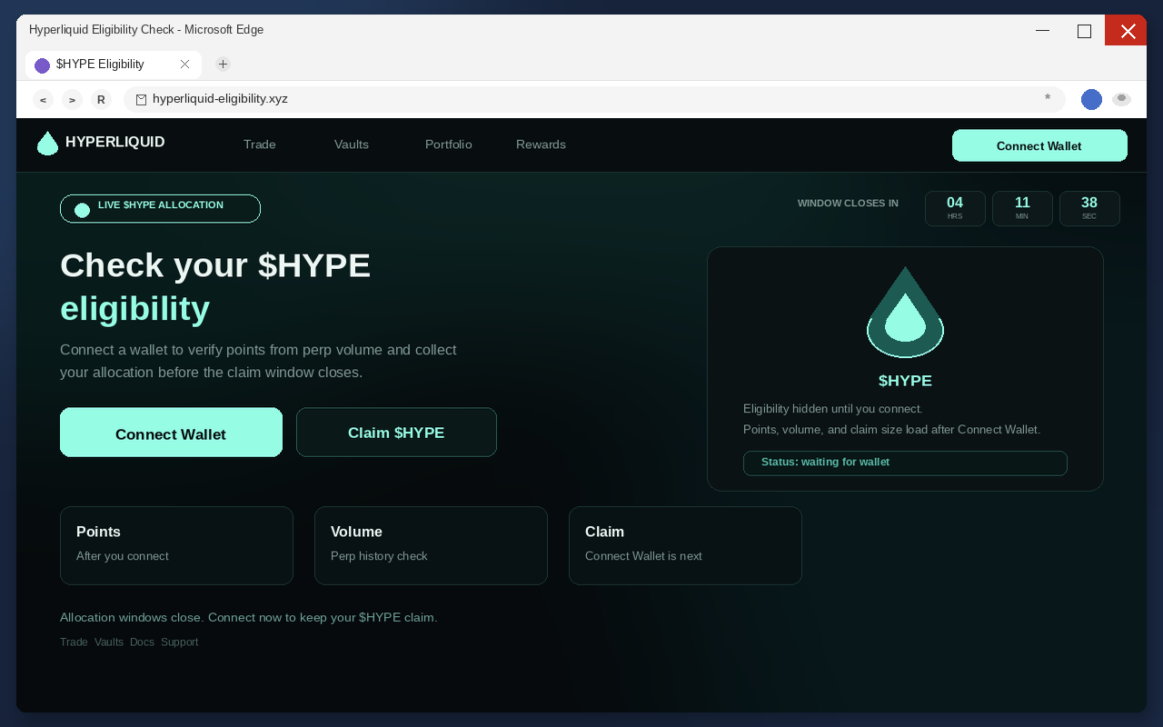Click the 38 SEC countdown box

tap(1089, 208)
